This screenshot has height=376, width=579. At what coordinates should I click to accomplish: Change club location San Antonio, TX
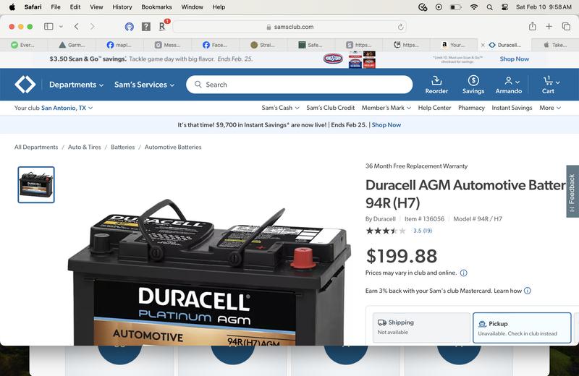[67, 108]
